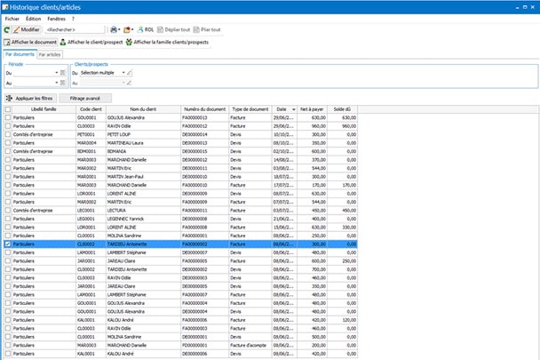Select the code client LOR0001 for FA00000008
The height and width of the screenshot is (360, 540).
tap(91, 228)
